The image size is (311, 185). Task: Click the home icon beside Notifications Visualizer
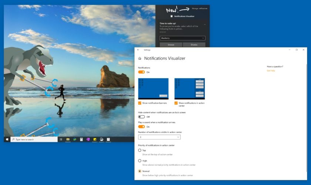tap(140, 58)
